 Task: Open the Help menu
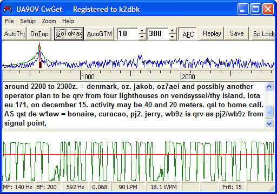(x=68, y=21)
